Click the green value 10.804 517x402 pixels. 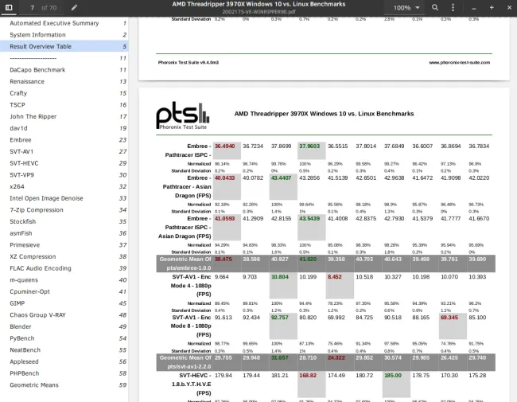coord(280,277)
